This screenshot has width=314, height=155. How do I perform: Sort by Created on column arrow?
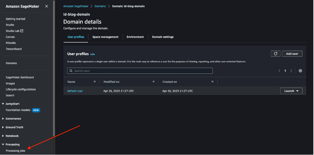coord(212,82)
